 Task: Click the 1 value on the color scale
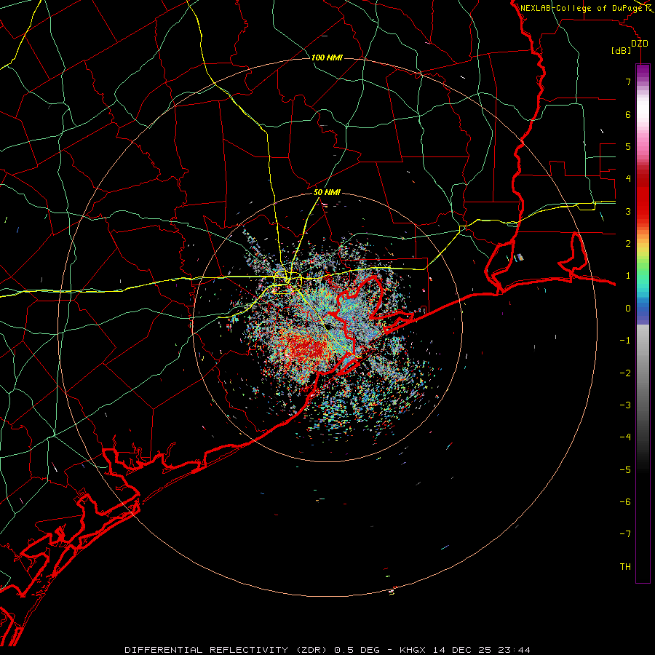coord(628,276)
